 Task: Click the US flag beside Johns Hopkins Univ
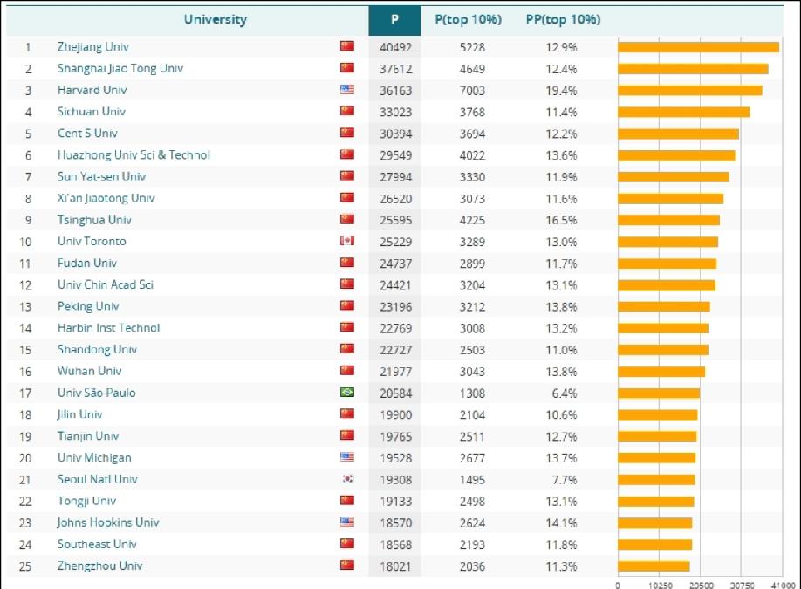point(347,522)
